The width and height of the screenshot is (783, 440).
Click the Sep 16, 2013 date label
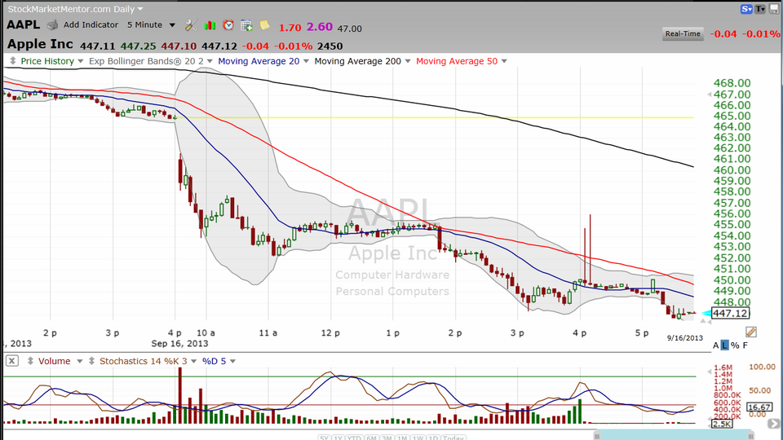(x=179, y=343)
